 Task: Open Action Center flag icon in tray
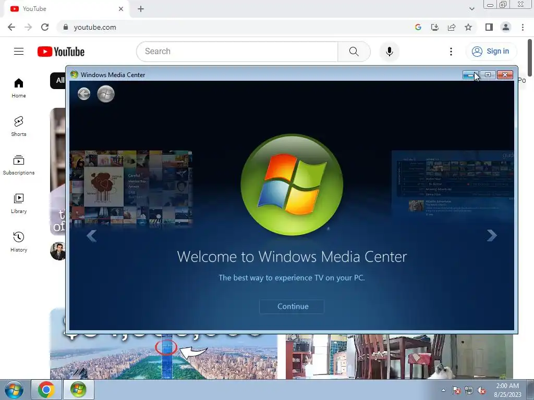click(456, 390)
